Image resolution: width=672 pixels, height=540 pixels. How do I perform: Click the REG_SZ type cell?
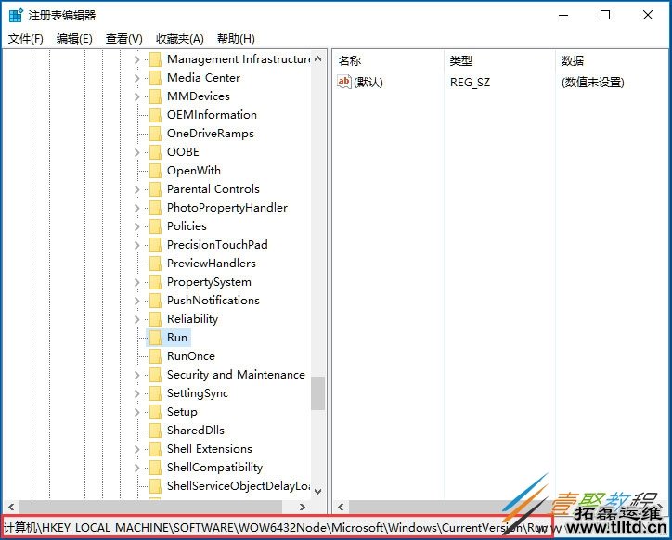[x=470, y=82]
